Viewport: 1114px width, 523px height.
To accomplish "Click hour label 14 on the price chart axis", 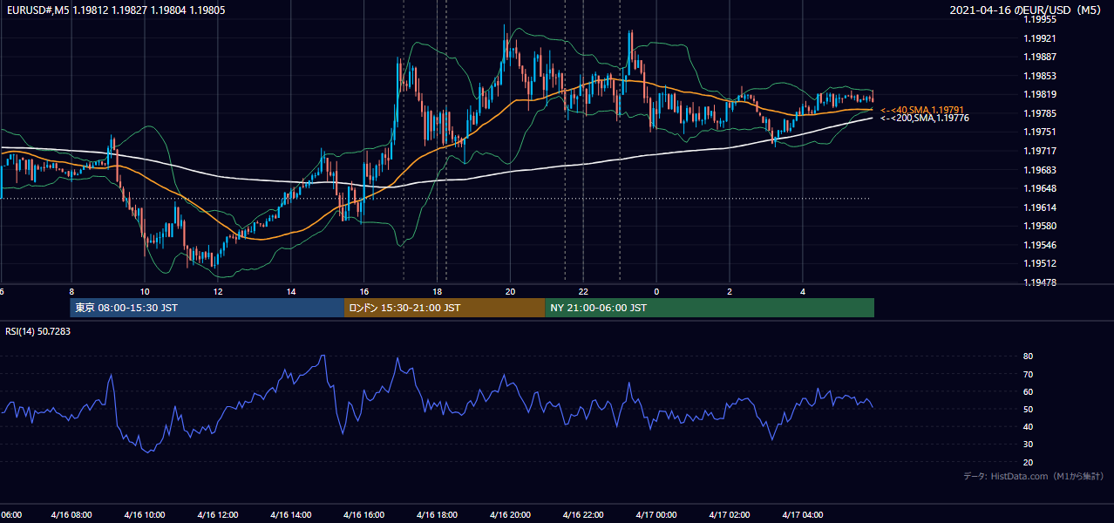I will 291,291.
